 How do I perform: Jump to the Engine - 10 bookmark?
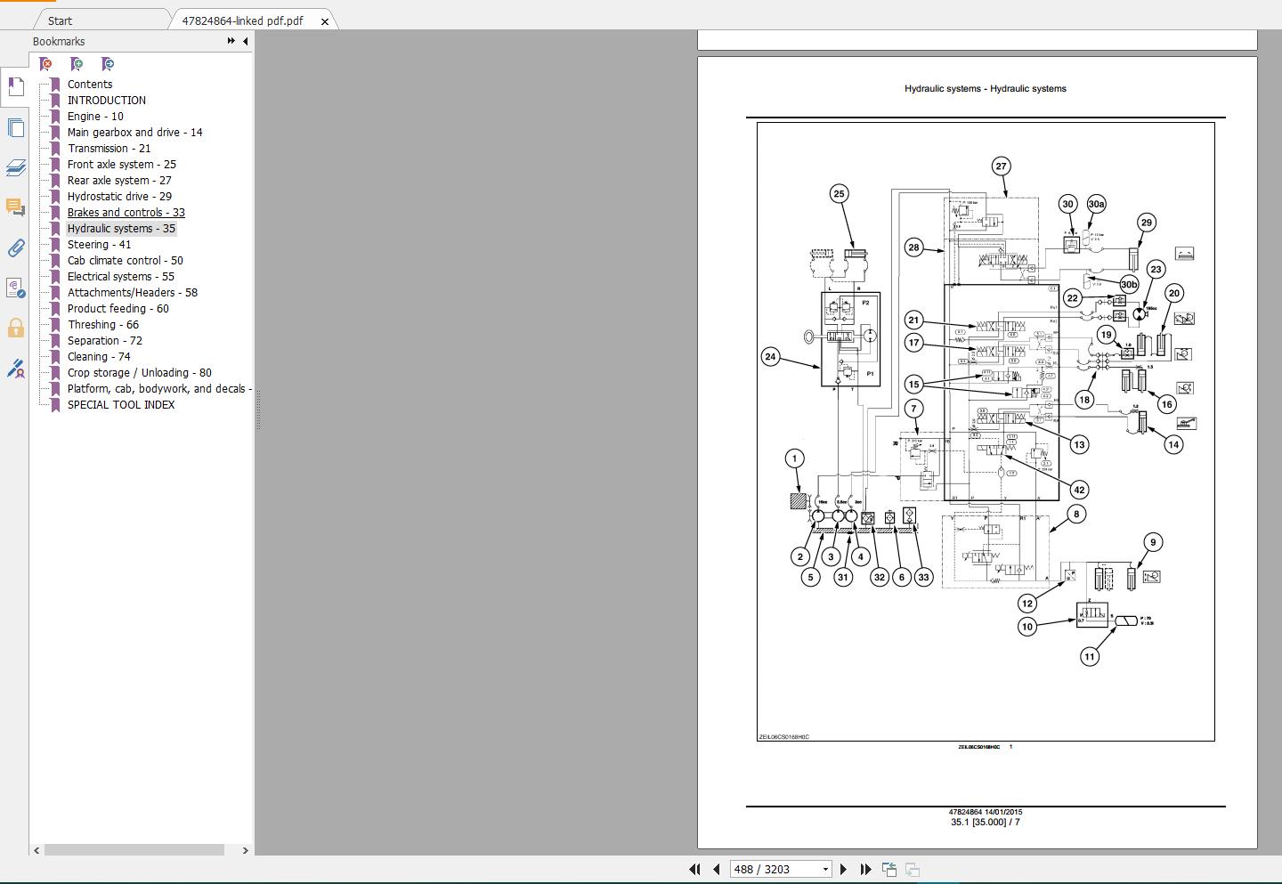(x=95, y=116)
